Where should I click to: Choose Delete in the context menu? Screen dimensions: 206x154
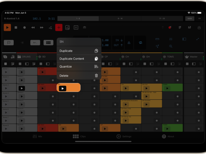point(79,76)
